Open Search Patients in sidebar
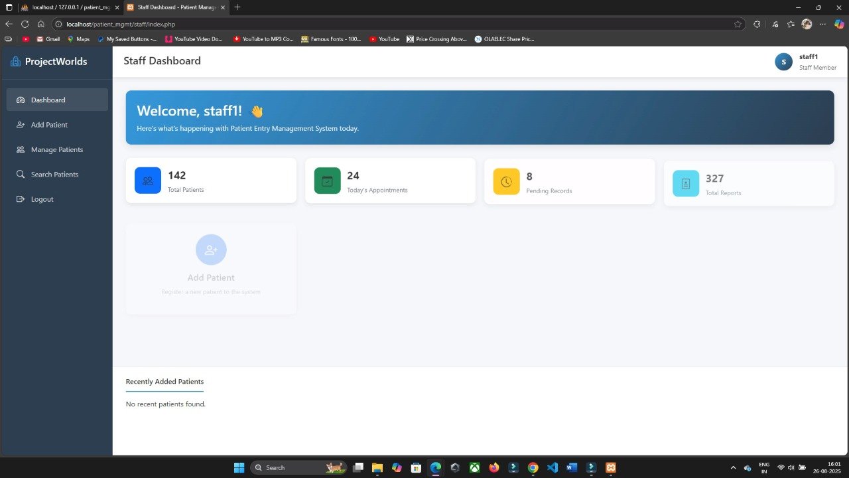849x478 pixels. (x=54, y=175)
